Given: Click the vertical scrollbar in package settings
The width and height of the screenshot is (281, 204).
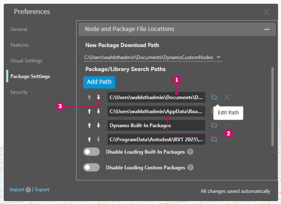Looking at the screenshot, I should pyautogui.click(x=272, y=106).
